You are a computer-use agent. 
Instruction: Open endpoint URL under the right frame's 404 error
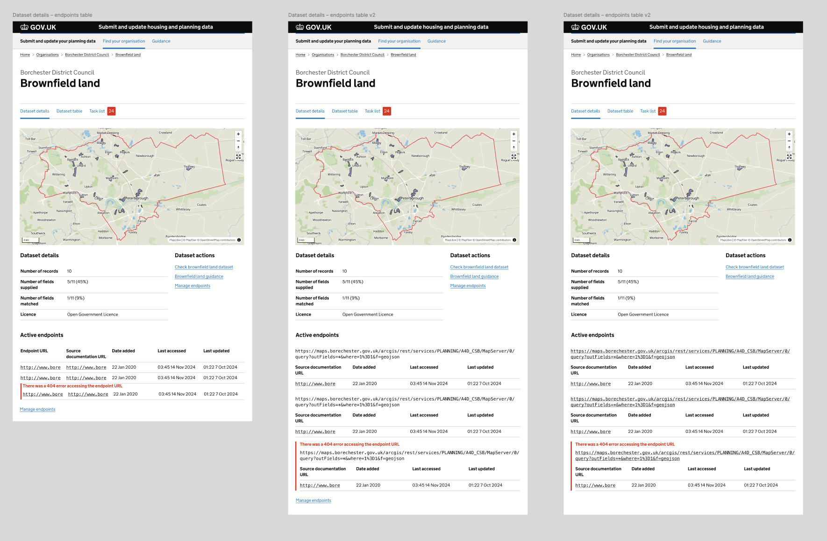click(x=685, y=456)
